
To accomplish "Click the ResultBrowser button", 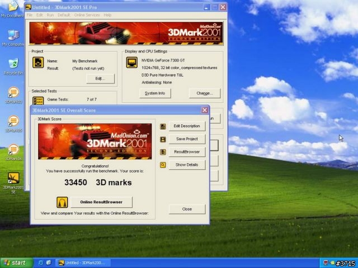I will pyautogui.click(x=187, y=152).
